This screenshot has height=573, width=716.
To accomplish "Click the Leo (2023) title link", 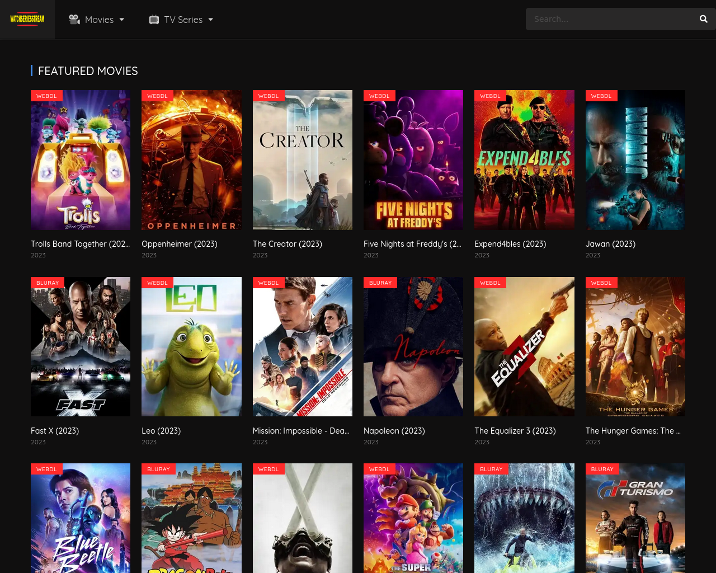I will (161, 431).
